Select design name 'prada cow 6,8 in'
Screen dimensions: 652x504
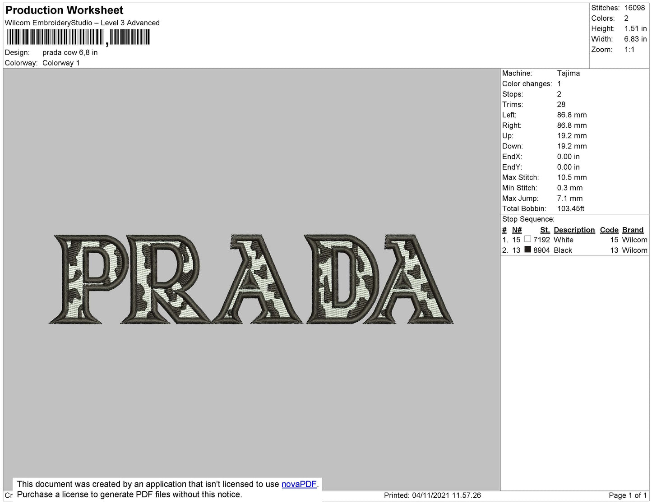point(70,52)
